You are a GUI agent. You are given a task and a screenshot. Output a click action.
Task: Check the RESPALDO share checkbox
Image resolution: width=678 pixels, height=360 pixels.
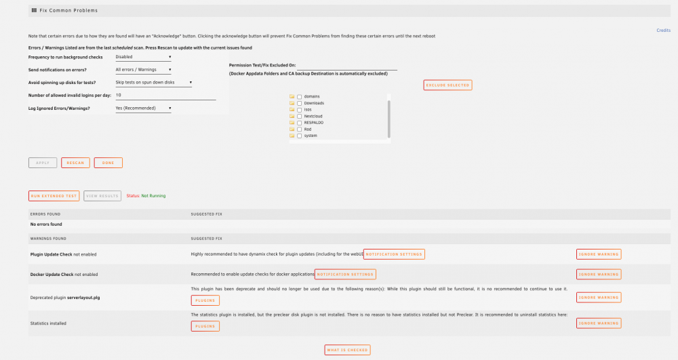pyautogui.click(x=299, y=123)
